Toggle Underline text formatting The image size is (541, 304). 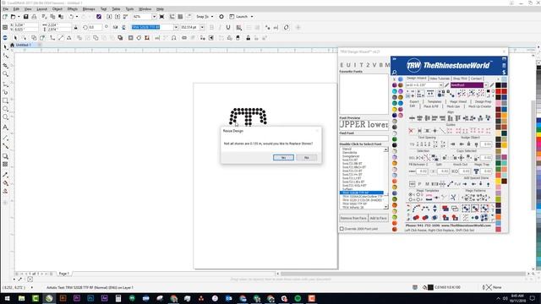coord(228,27)
